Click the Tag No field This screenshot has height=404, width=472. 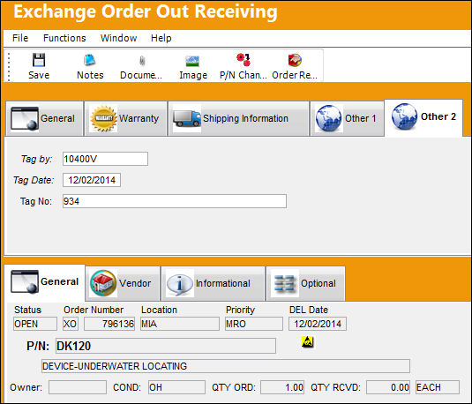[175, 201]
